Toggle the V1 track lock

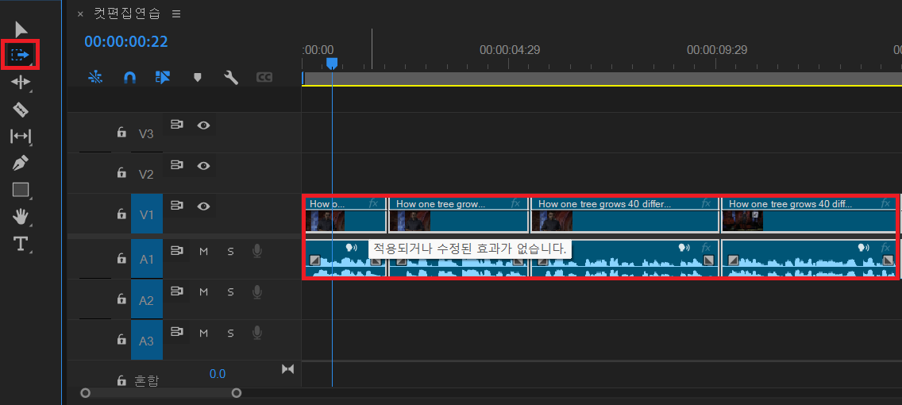coord(121,214)
